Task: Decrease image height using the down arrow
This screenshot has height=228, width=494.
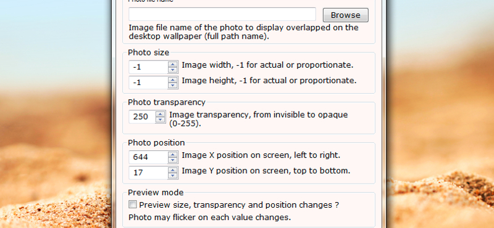Action: (x=172, y=86)
